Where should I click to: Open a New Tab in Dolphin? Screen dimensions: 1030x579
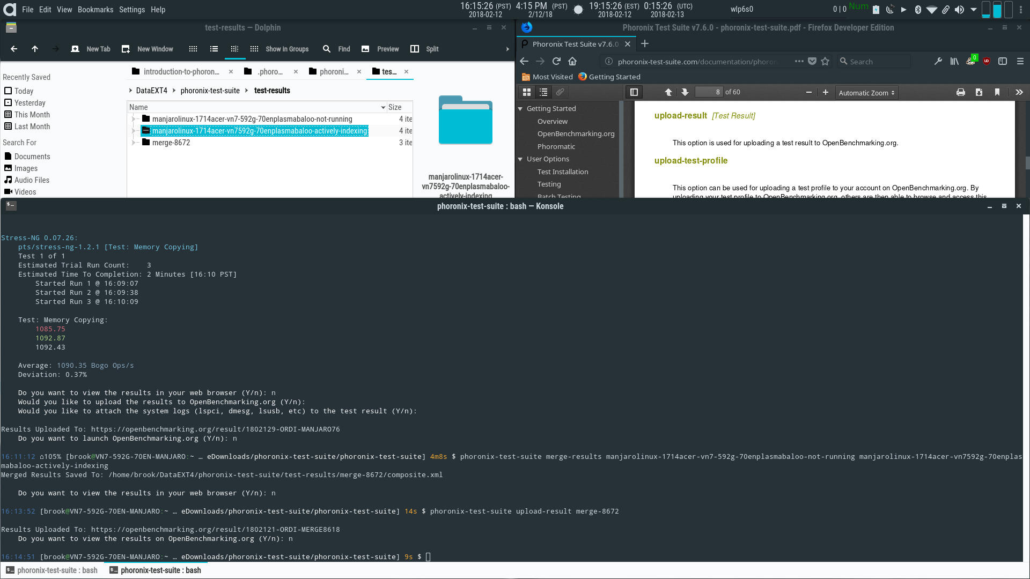click(91, 49)
